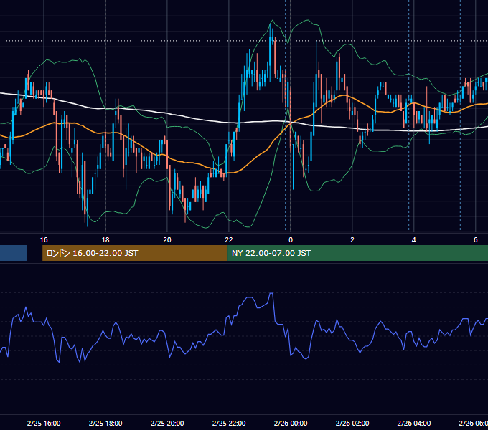Click the 2/25 16:00 date label
Screen dimensions: 488x430
tap(44, 423)
